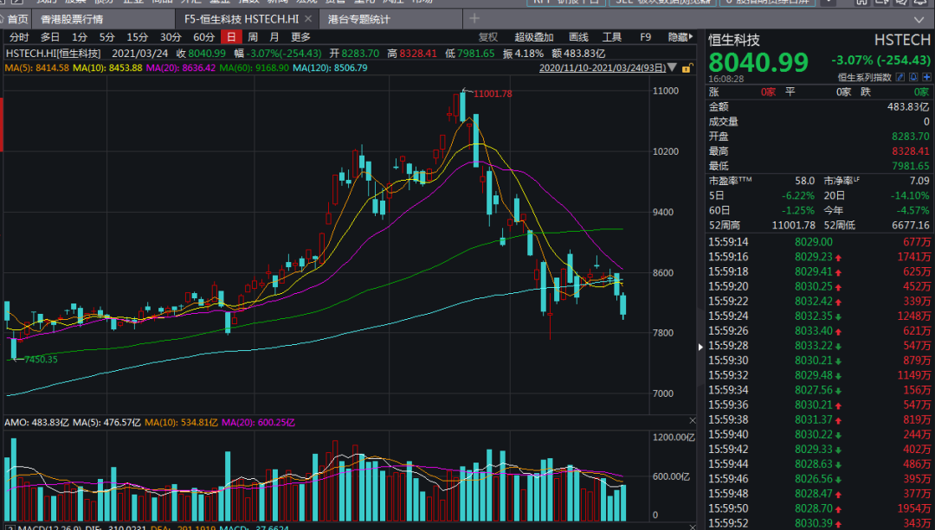Click the 恒生系列指数 link
The height and width of the screenshot is (530, 935).
click(x=865, y=77)
